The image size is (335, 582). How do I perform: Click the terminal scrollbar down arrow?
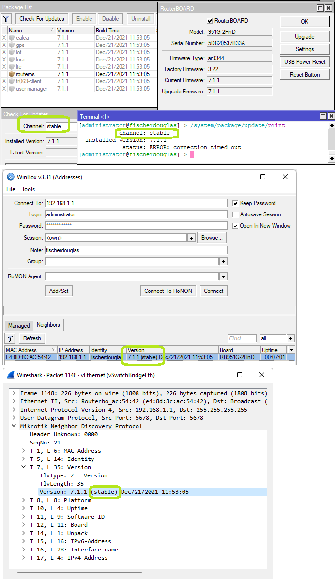click(x=331, y=159)
